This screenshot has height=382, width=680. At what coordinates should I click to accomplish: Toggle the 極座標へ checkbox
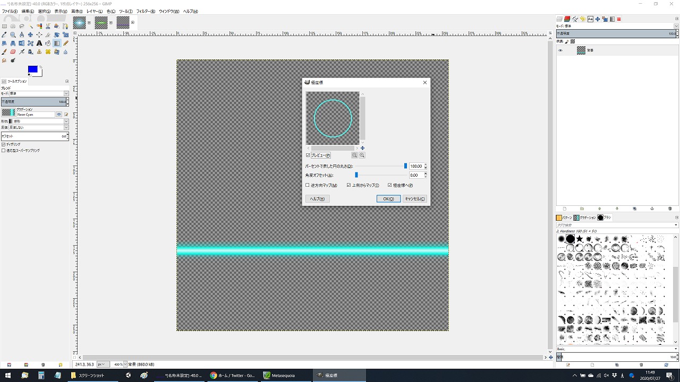pos(401,185)
